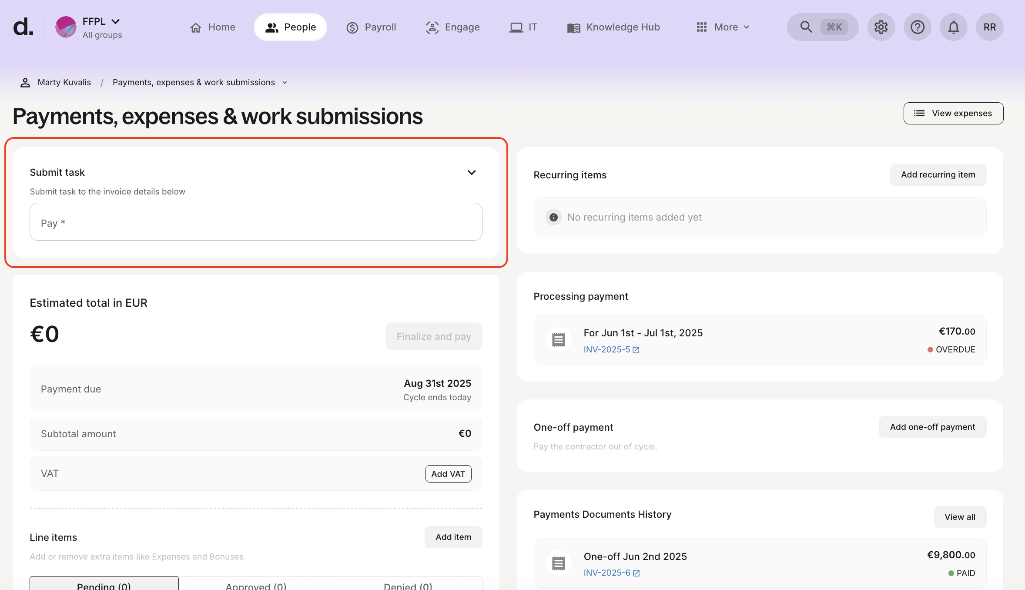Click the Add VAT button
Screen dimensions: 1025x590
448,474
